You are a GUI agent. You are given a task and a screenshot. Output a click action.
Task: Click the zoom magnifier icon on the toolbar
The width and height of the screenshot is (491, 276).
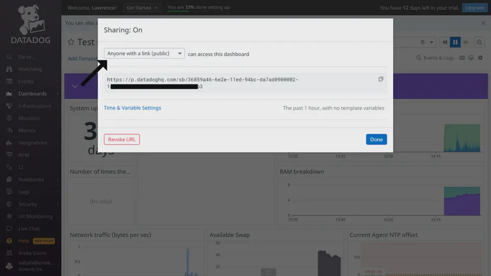point(479,42)
